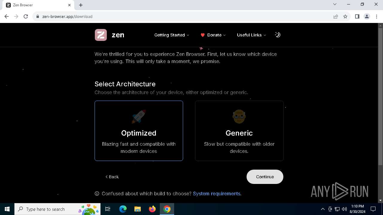The height and width of the screenshot is (215, 383).
Task: Click the zen brand text
Action: coord(118,35)
